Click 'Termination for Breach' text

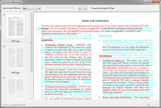click(55, 69)
